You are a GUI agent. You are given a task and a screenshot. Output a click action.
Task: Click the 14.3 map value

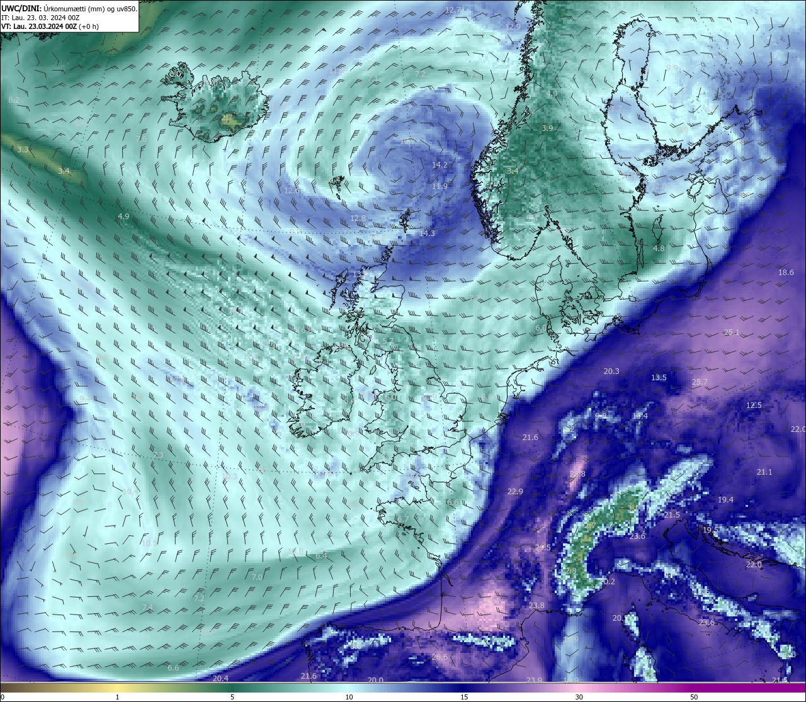pos(427,233)
